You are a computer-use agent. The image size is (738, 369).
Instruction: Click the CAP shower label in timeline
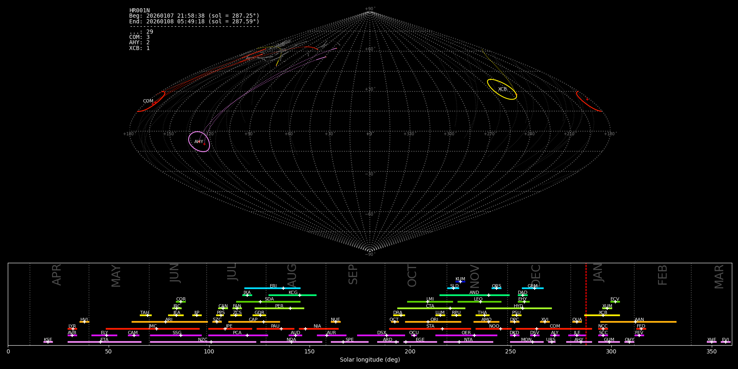(253, 320)
